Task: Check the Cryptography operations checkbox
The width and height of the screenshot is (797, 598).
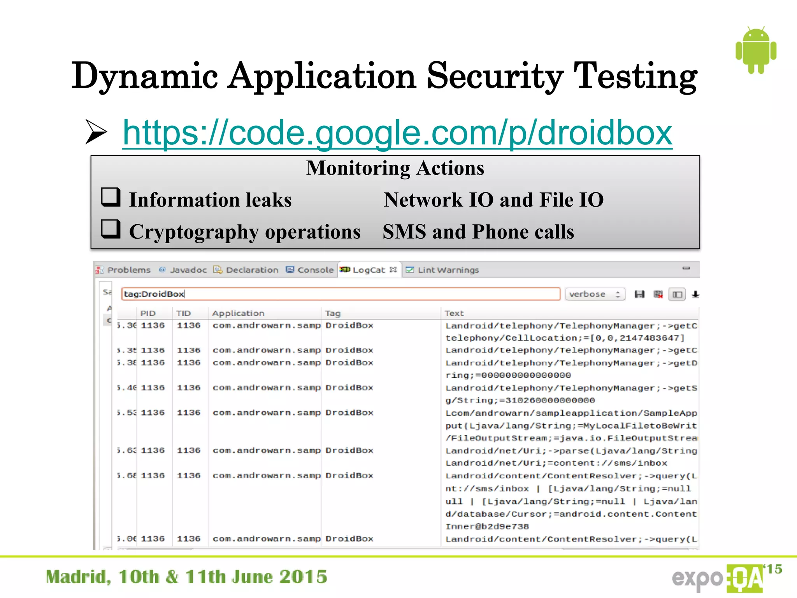Action: tap(111, 229)
